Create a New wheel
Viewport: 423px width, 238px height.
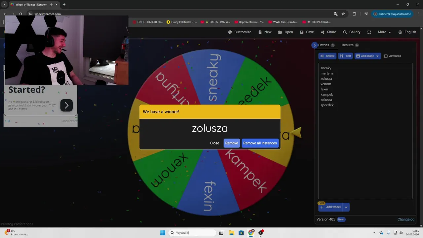coord(265,32)
